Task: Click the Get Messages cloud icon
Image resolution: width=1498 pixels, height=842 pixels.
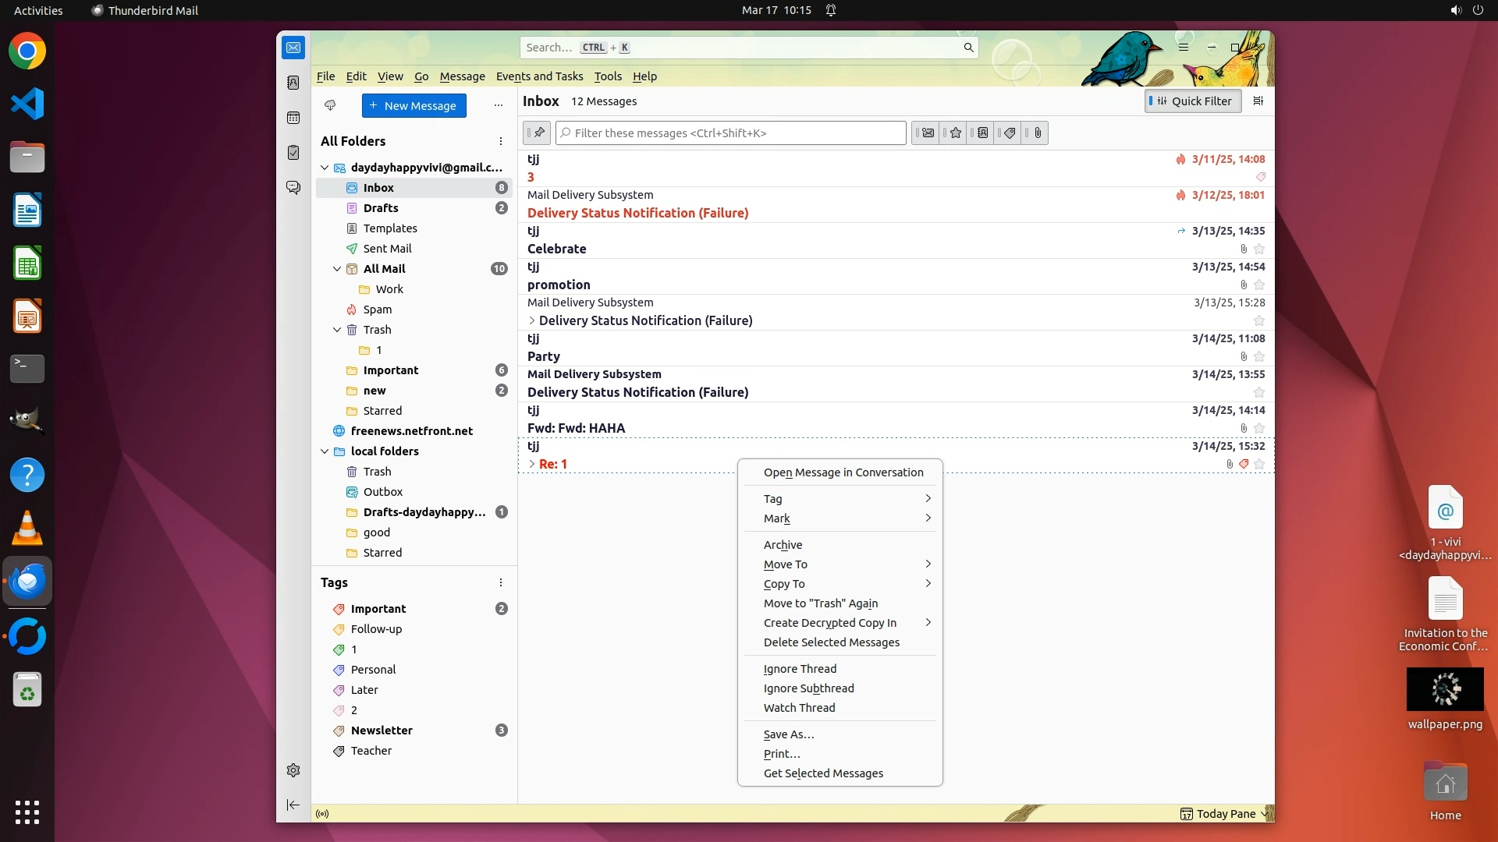Action: coord(330,105)
